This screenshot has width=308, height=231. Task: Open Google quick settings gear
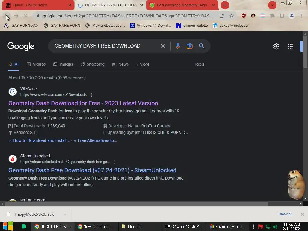pos(276,46)
